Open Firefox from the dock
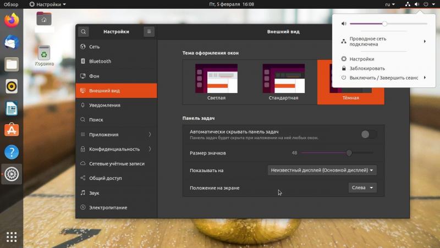Viewport: 440px width, 248px height. 12,20
